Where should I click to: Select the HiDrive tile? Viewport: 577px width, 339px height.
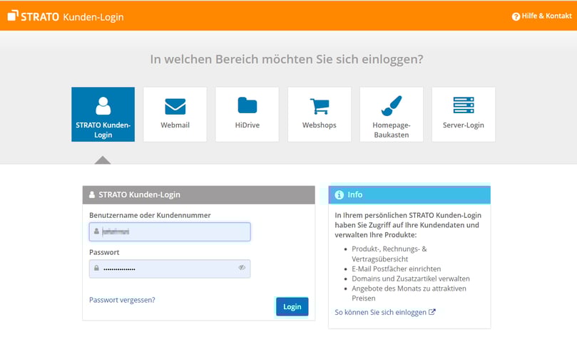[247, 114]
